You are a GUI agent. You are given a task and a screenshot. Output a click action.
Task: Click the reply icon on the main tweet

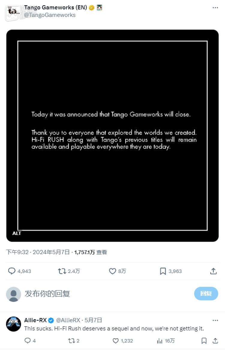[12, 271]
